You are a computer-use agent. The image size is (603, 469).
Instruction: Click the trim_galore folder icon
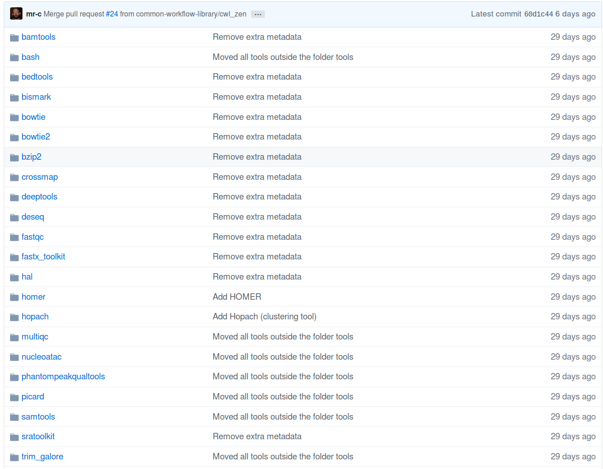(14, 457)
